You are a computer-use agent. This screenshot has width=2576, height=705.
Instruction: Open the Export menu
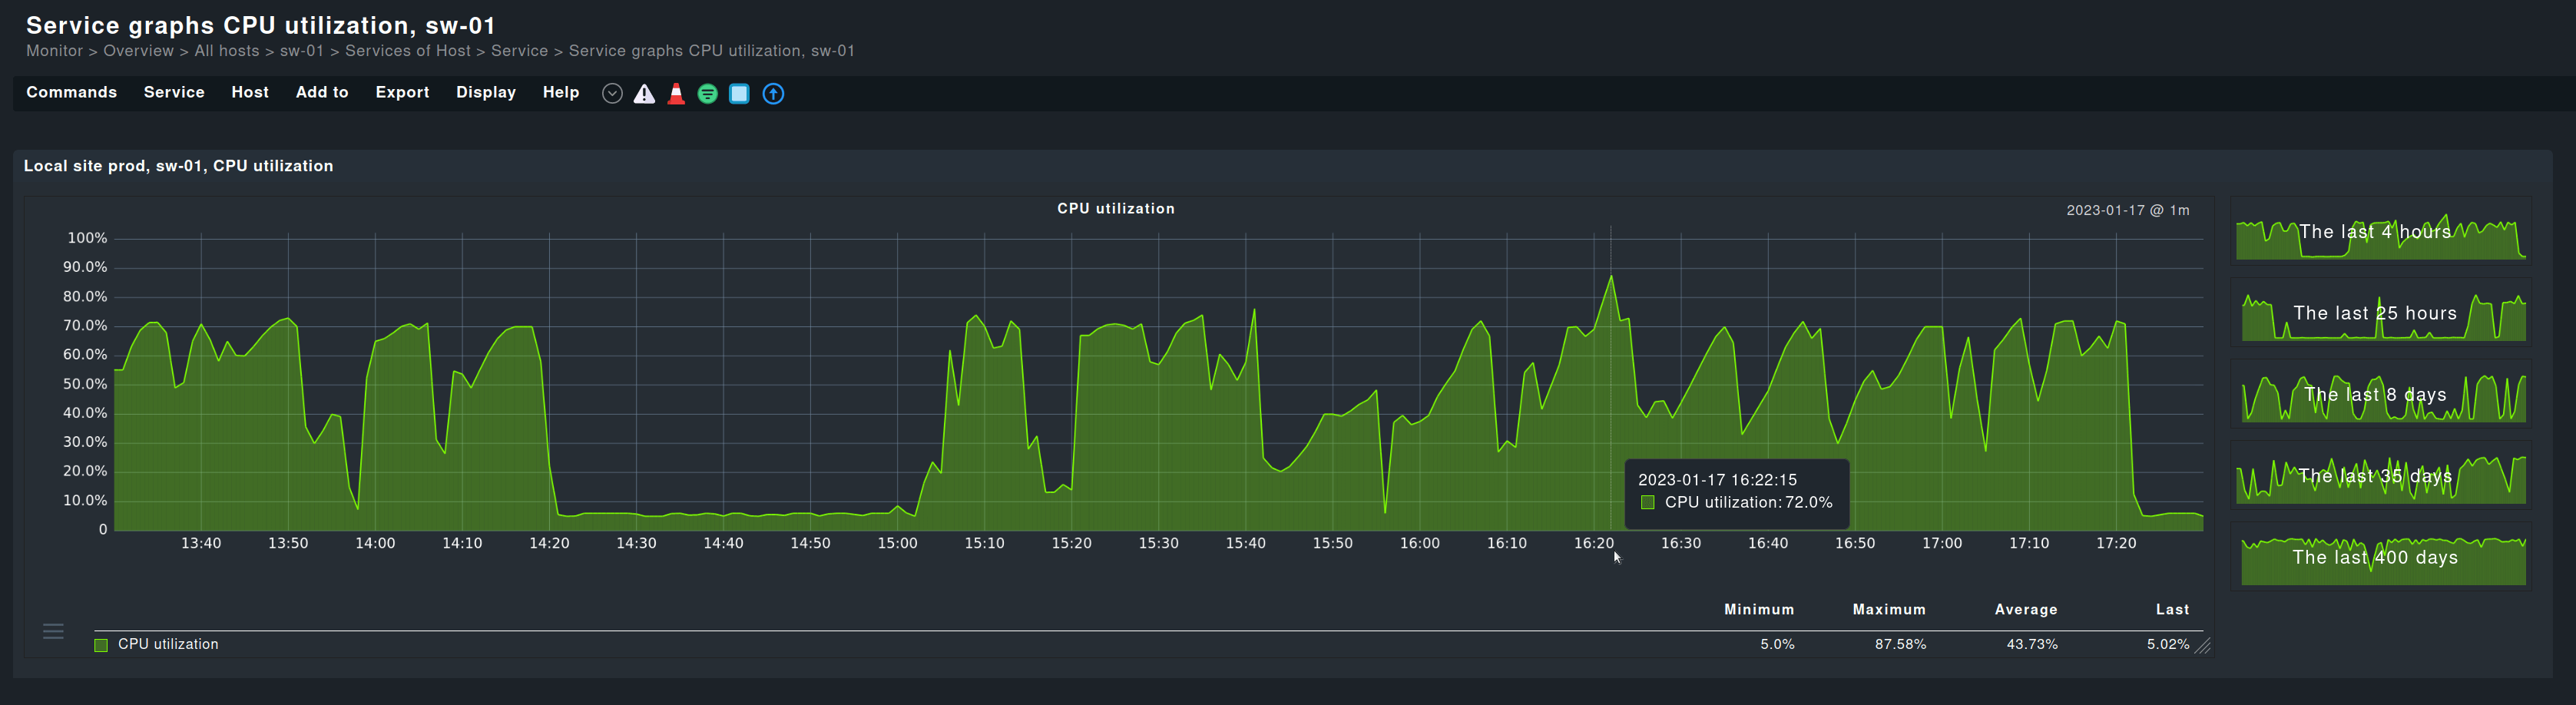coord(402,92)
